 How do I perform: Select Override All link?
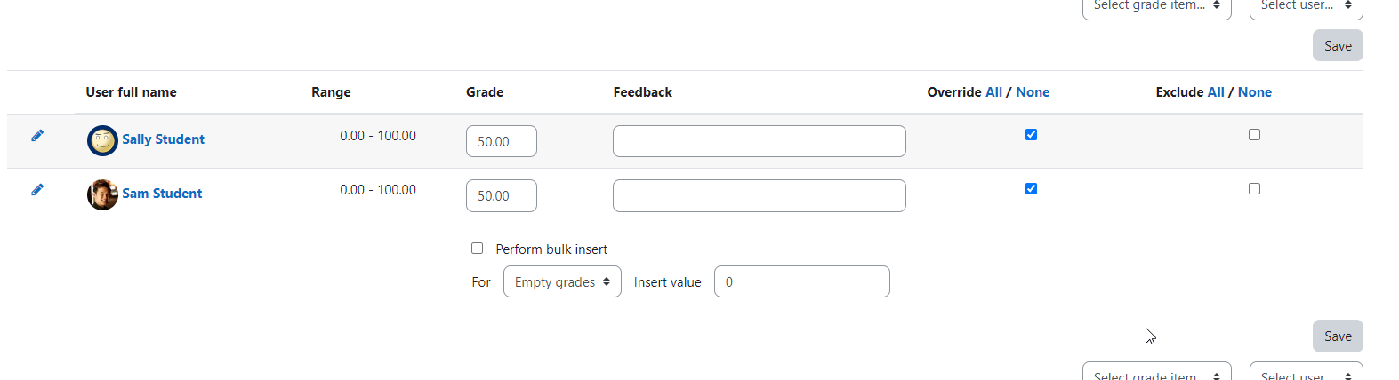tap(993, 92)
